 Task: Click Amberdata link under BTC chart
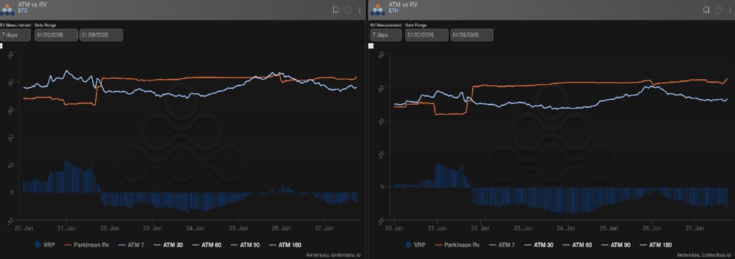(x=333, y=255)
